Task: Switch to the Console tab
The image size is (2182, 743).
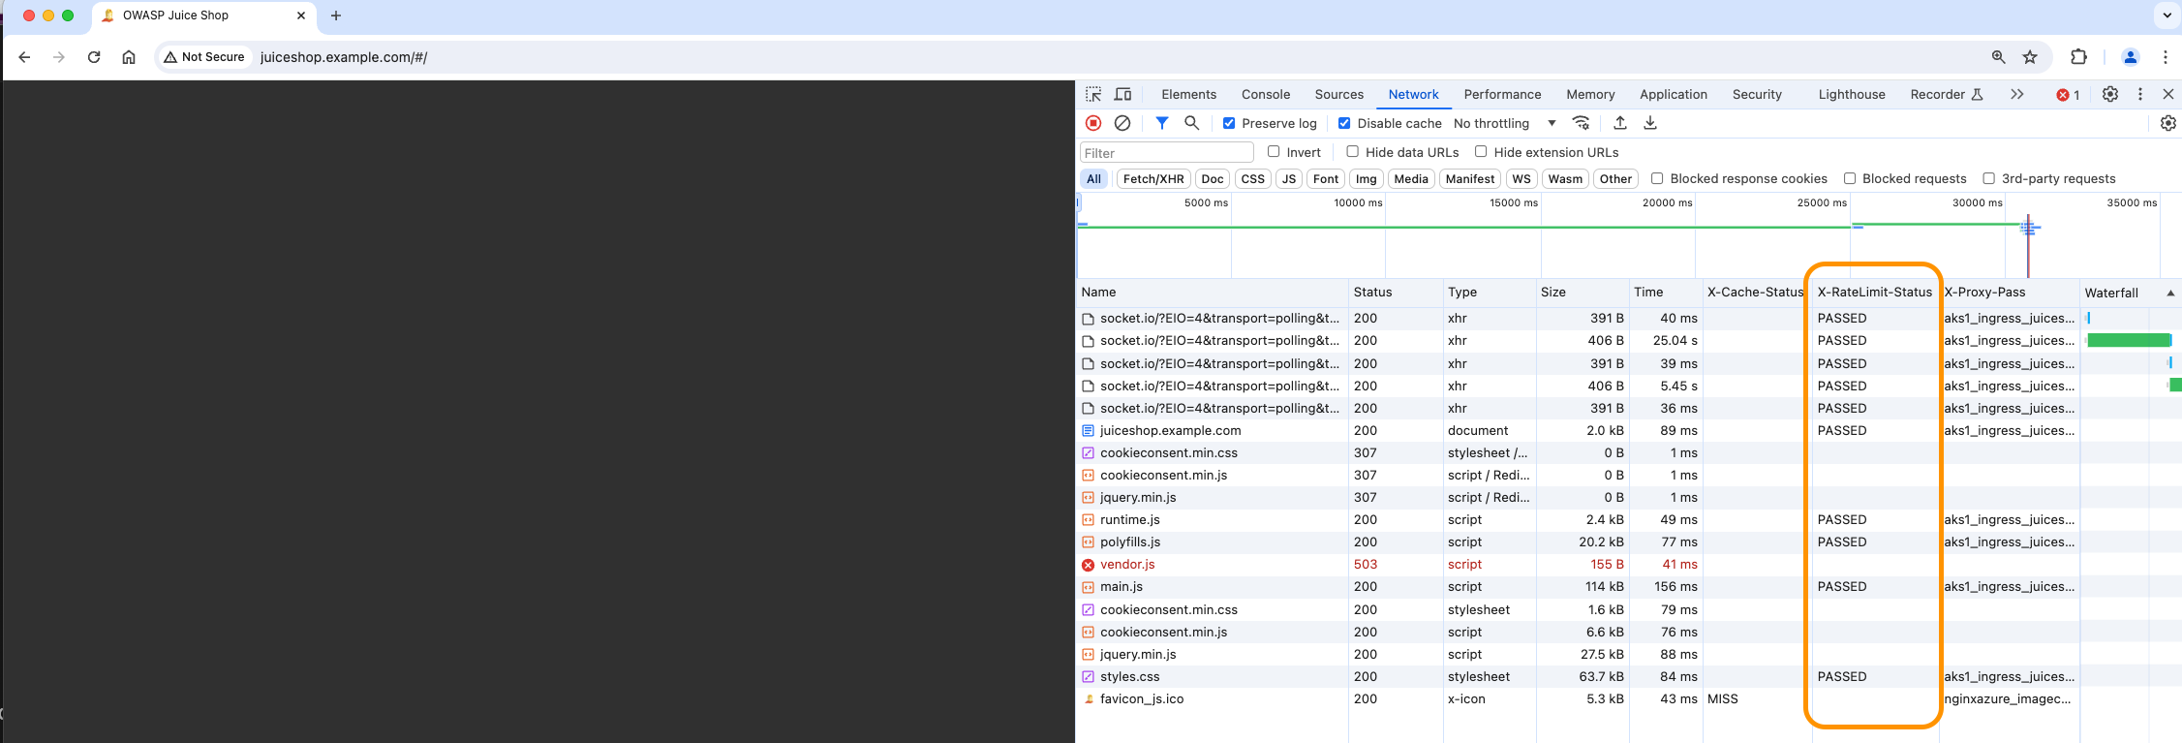Action: coord(1266,94)
